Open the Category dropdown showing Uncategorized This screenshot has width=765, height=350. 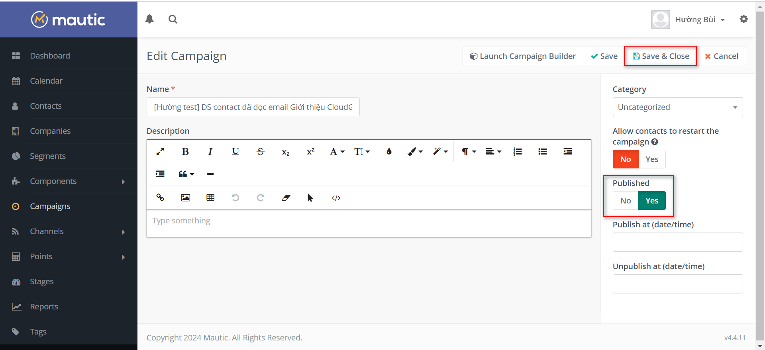677,107
